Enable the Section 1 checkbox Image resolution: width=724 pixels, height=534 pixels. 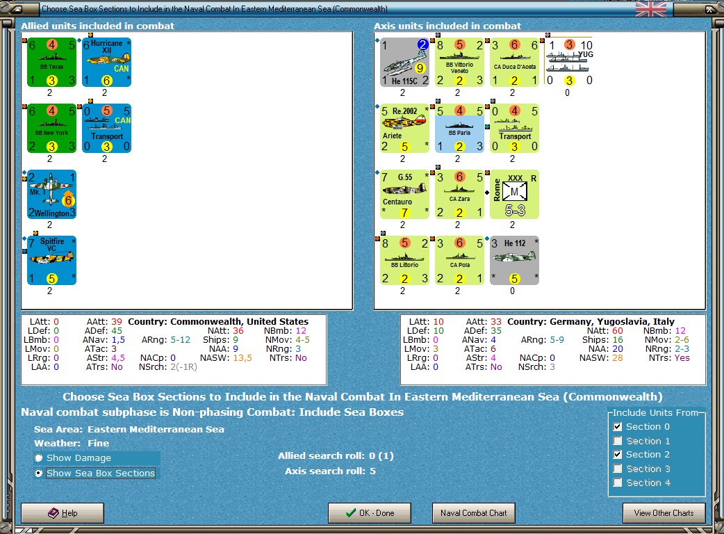[617, 441]
